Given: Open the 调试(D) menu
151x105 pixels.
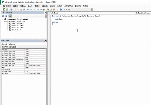Looking at the screenshot, I should 45,6.
